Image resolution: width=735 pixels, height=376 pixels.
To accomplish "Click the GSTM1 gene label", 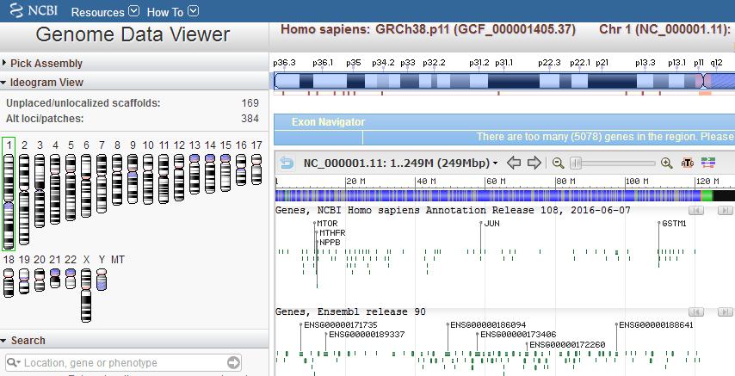I will [674, 224].
